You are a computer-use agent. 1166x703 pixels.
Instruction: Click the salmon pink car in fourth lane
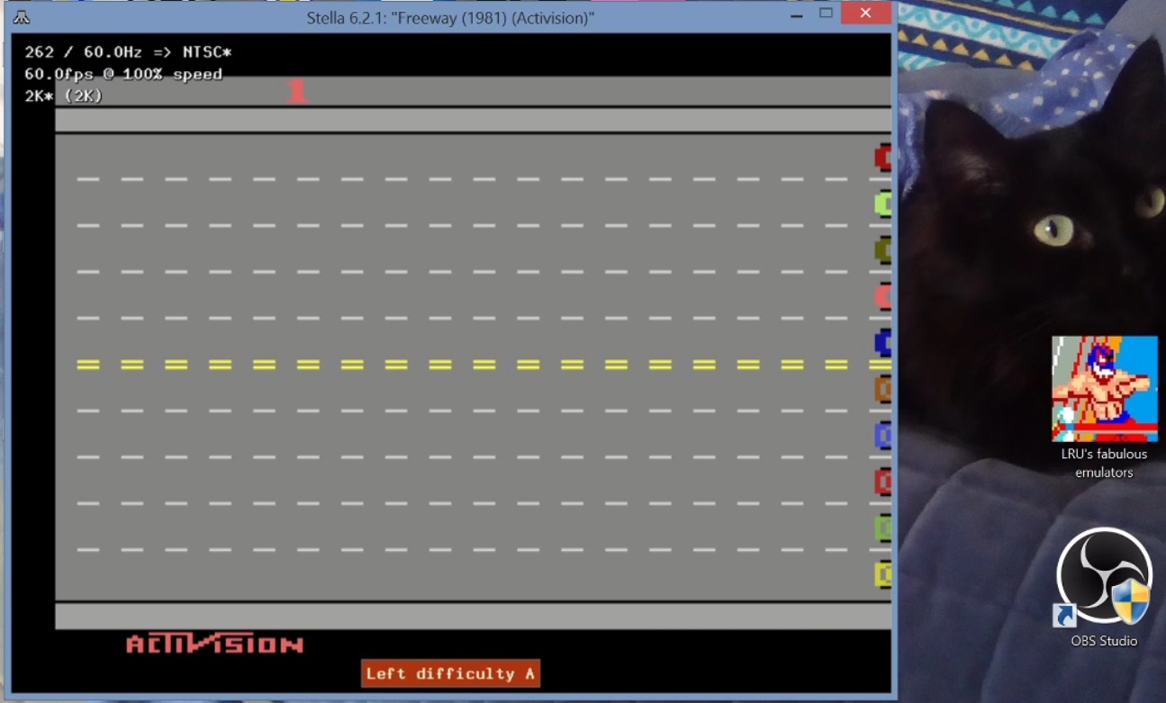tap(882, 296)
